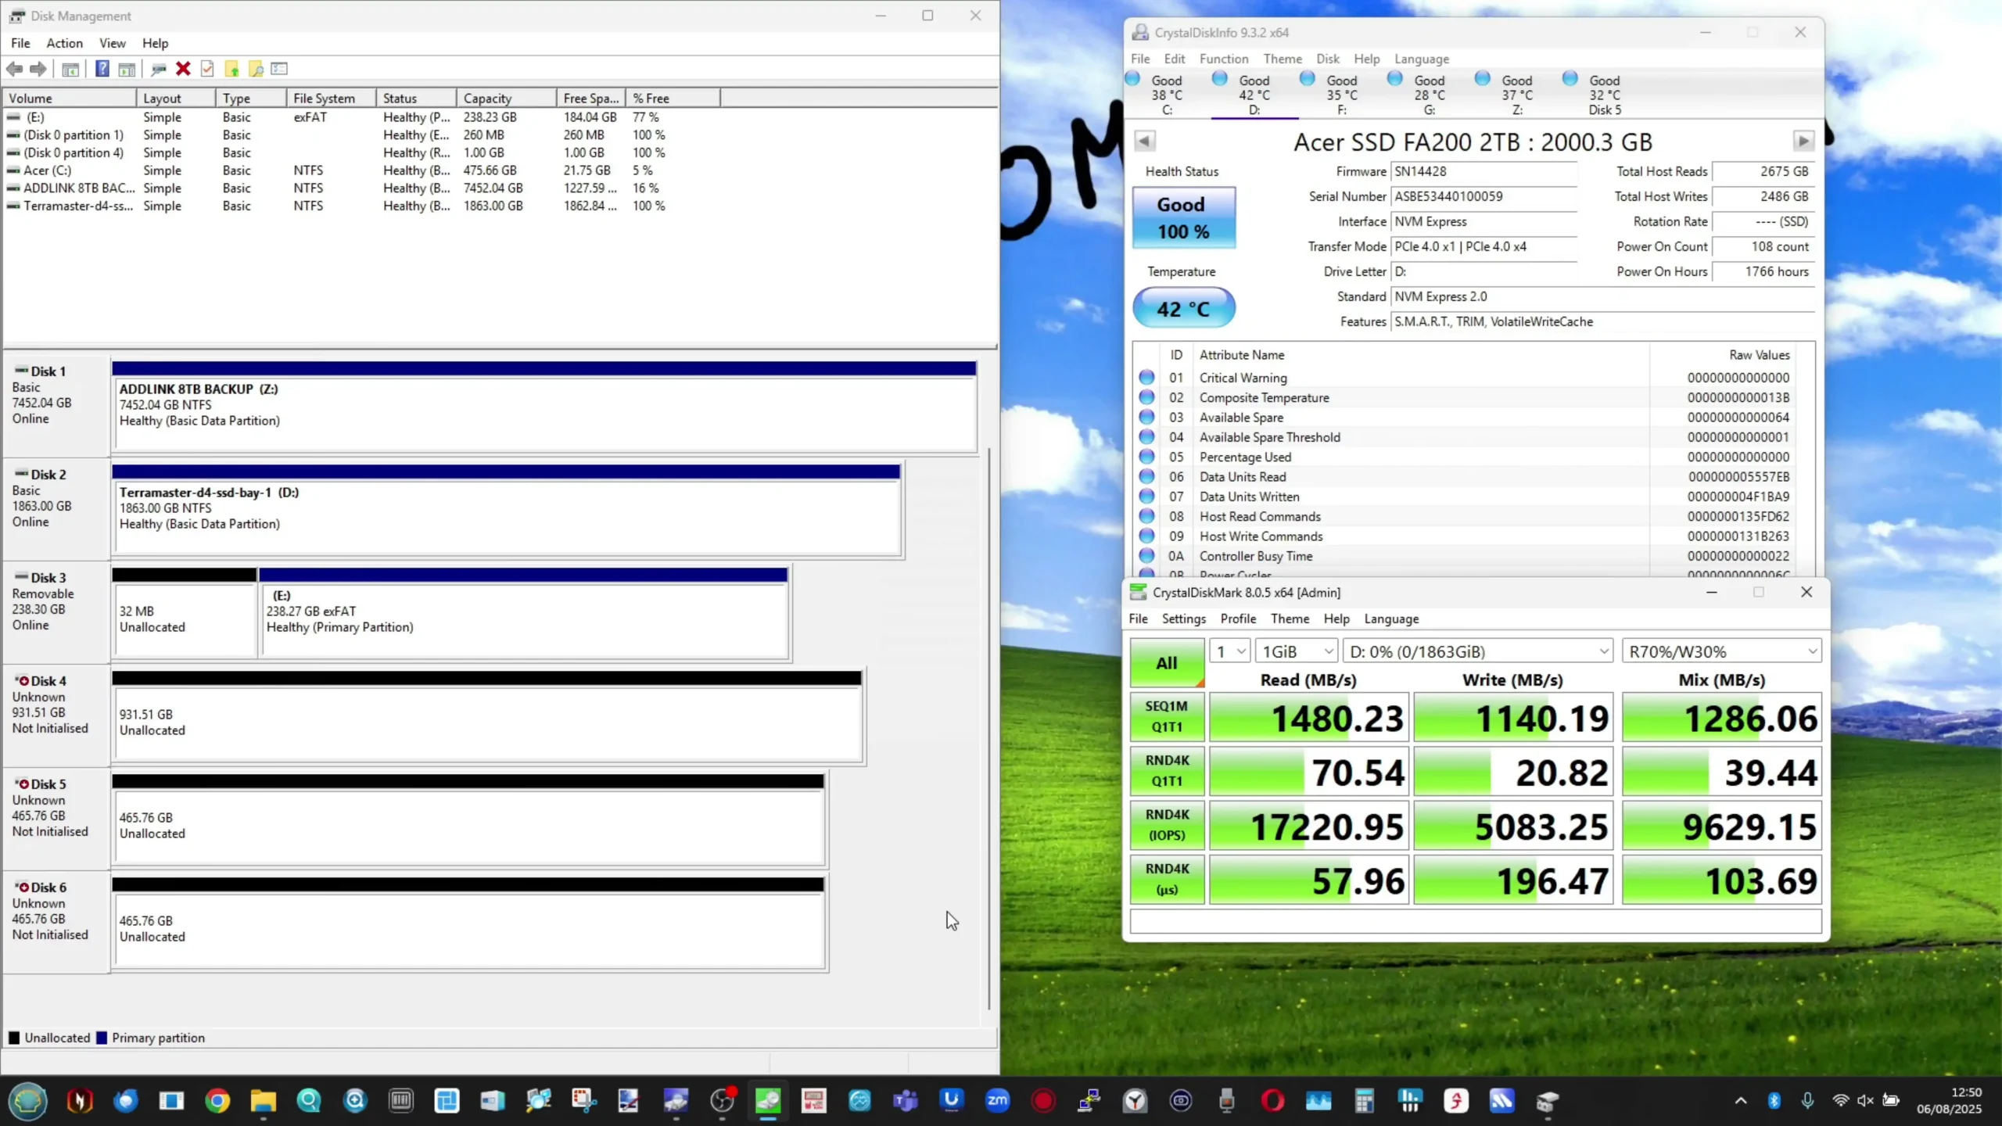2002x1126 pixels.
Task: Click the folder with green arrow toolbar icon
Action: (x=231, y=69)
